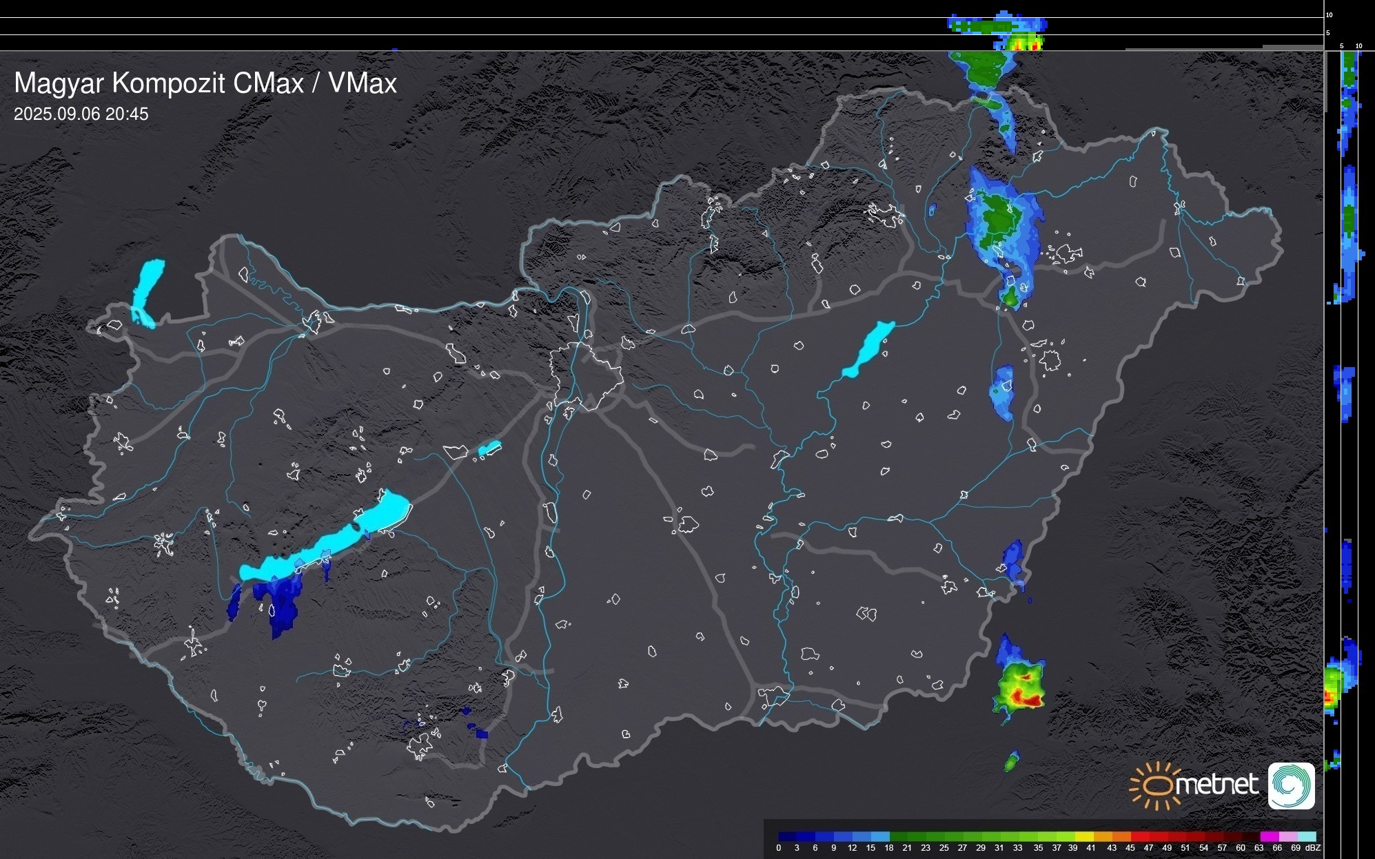Viewport: 1375px width, 859px height.
Task: Click the metnet text wordmark
Action: click(x=1216, y=785)
